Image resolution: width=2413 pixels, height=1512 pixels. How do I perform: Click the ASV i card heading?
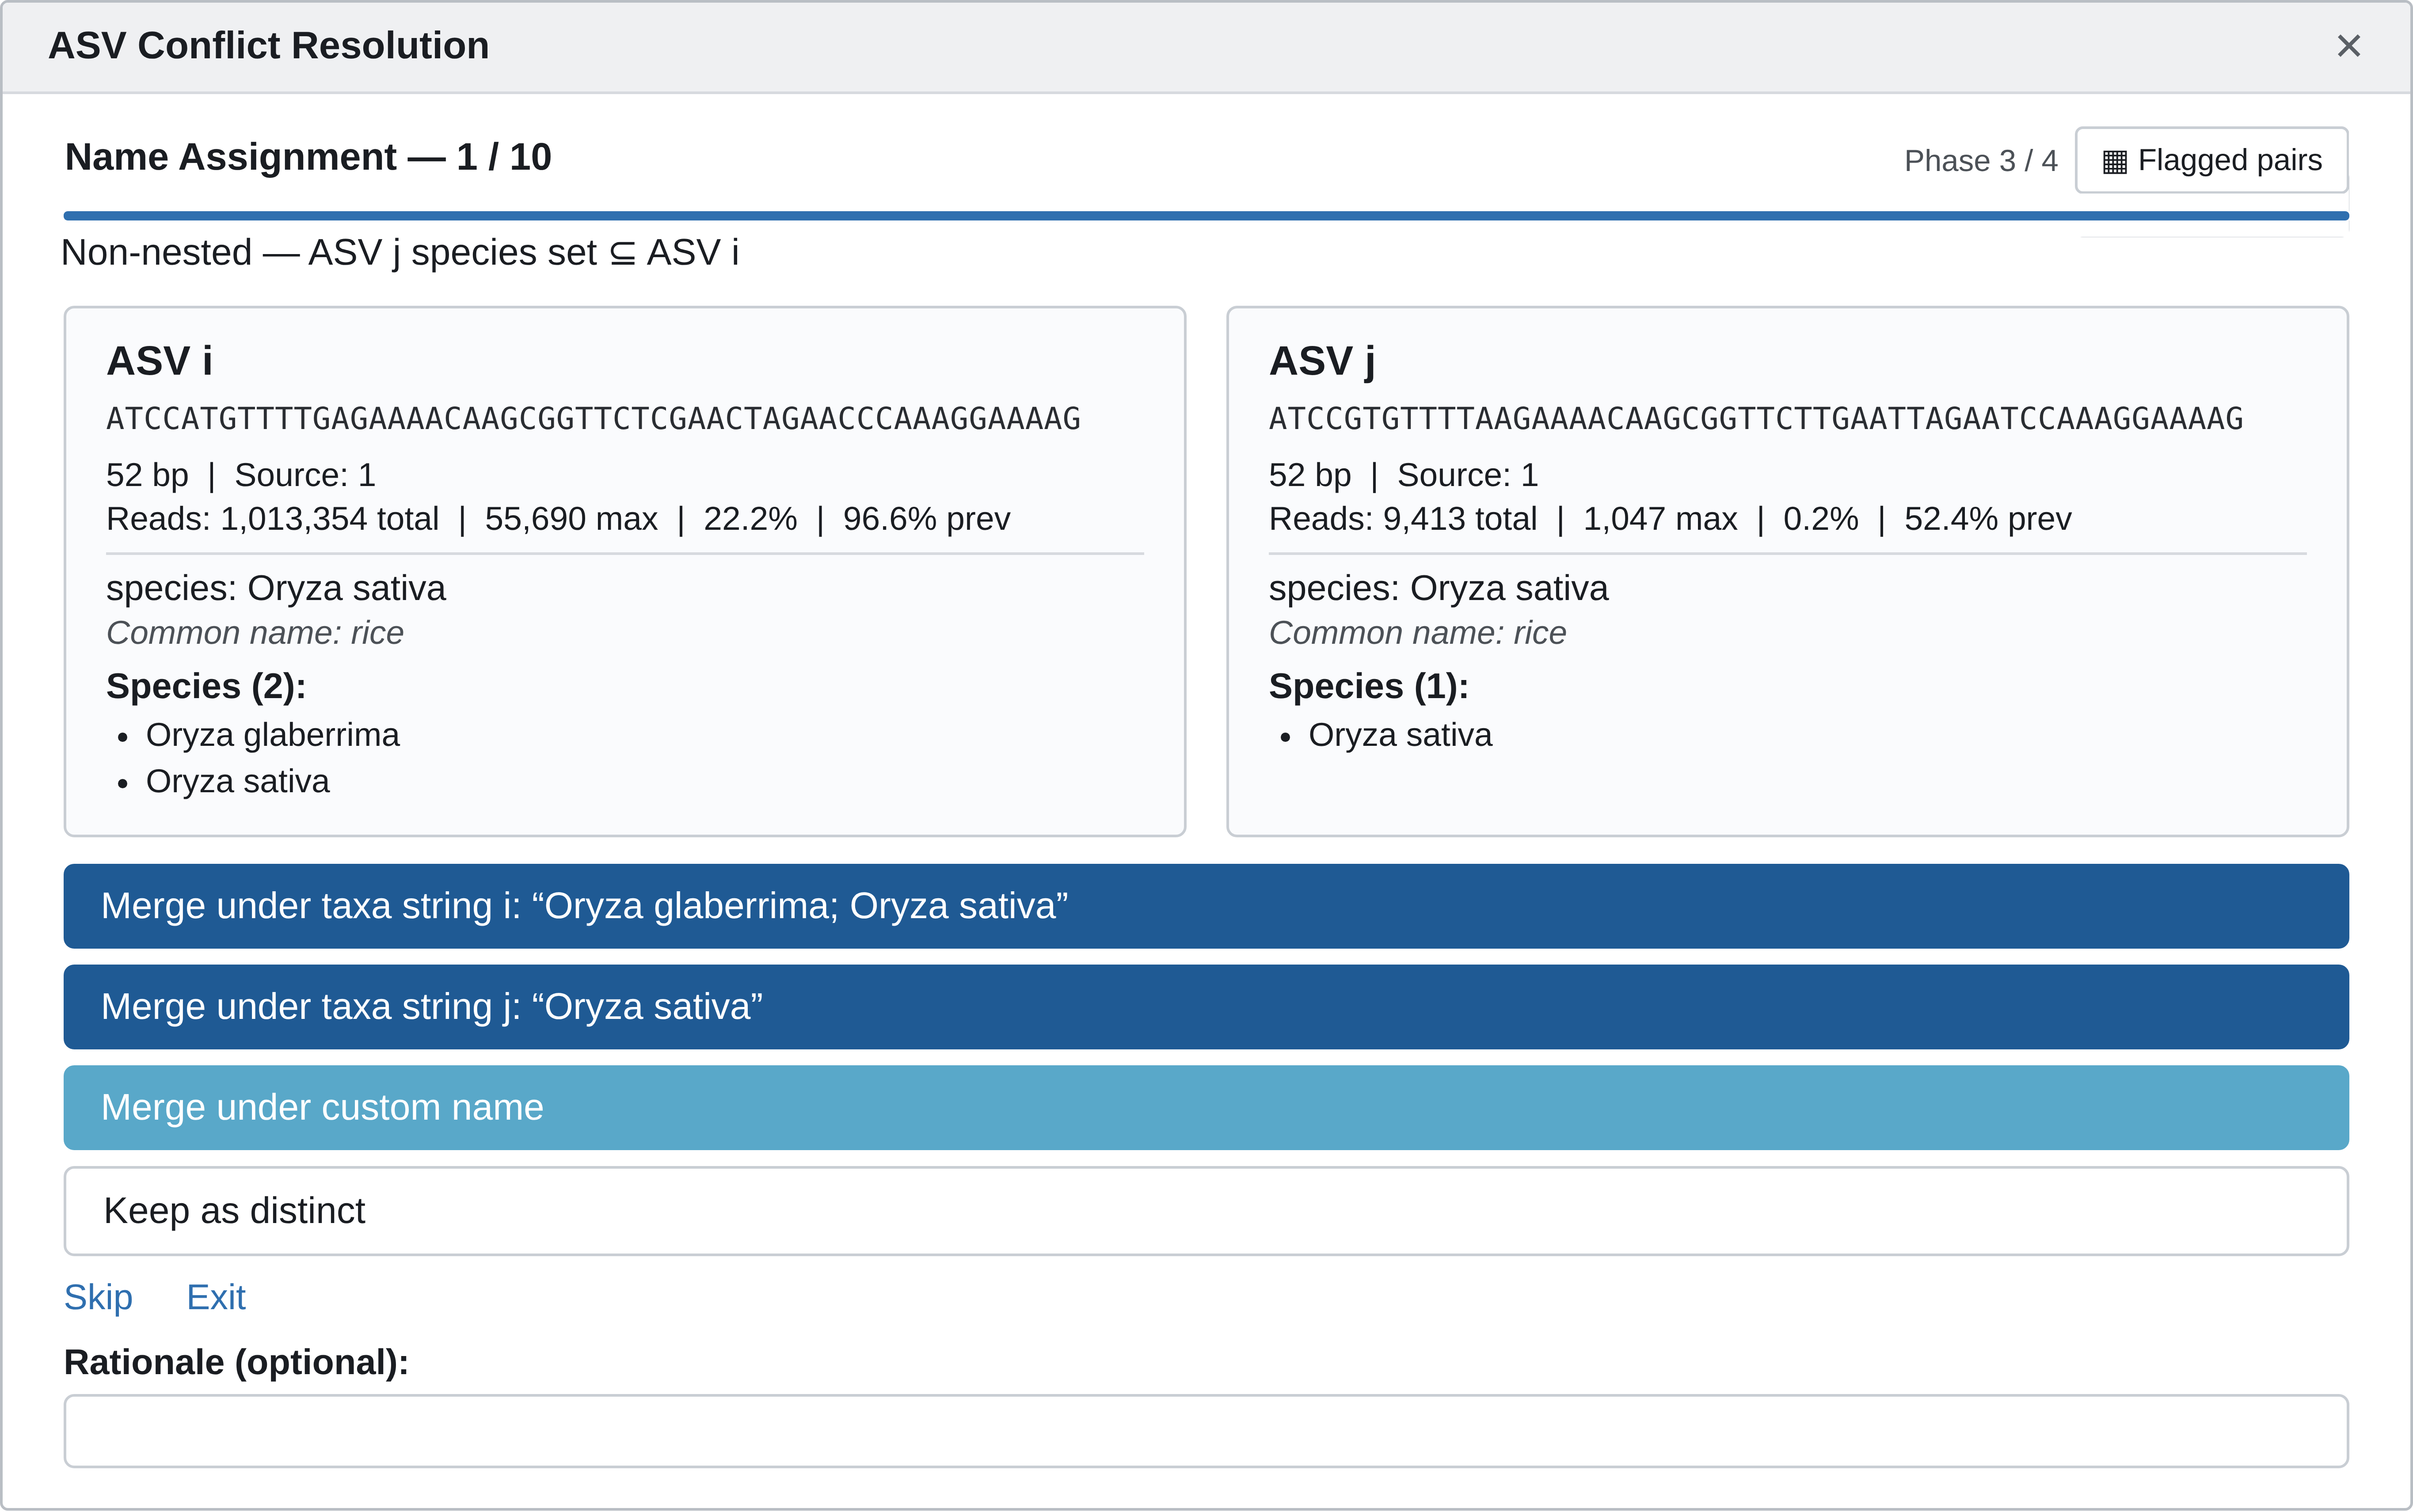coord(160,361)
